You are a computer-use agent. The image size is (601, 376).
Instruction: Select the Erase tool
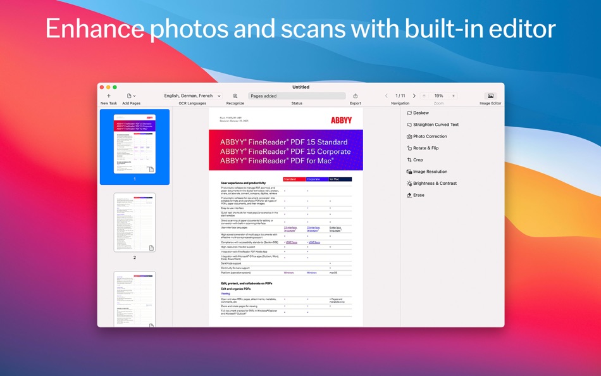(415, 196)
